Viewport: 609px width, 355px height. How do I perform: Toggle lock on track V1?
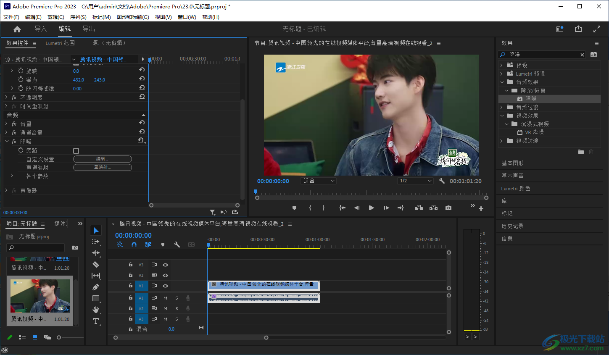pyautogui.click(x=131, y=286)
